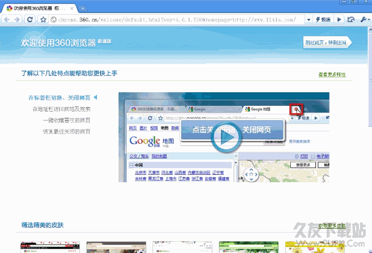The height and width of the screenshot is (253, 372).
Task: Click the 360 browser tab favicon
Action: pos(9,8)
